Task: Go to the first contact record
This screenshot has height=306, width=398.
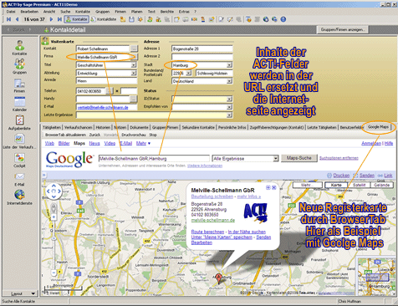Action: click(x=8, y=19)
